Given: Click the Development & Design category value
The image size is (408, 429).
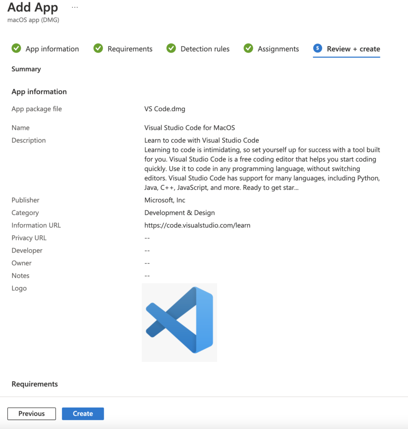Looking at the screenshot, I should (179, 212).
